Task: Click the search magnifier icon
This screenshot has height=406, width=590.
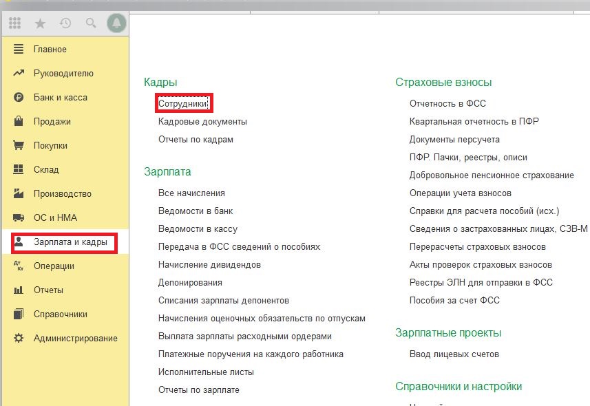Action: click(x=91, y=23)
